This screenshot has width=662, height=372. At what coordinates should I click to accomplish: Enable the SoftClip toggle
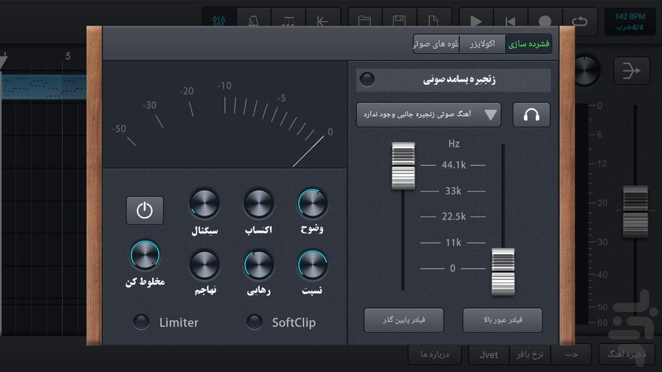(254, 322)
